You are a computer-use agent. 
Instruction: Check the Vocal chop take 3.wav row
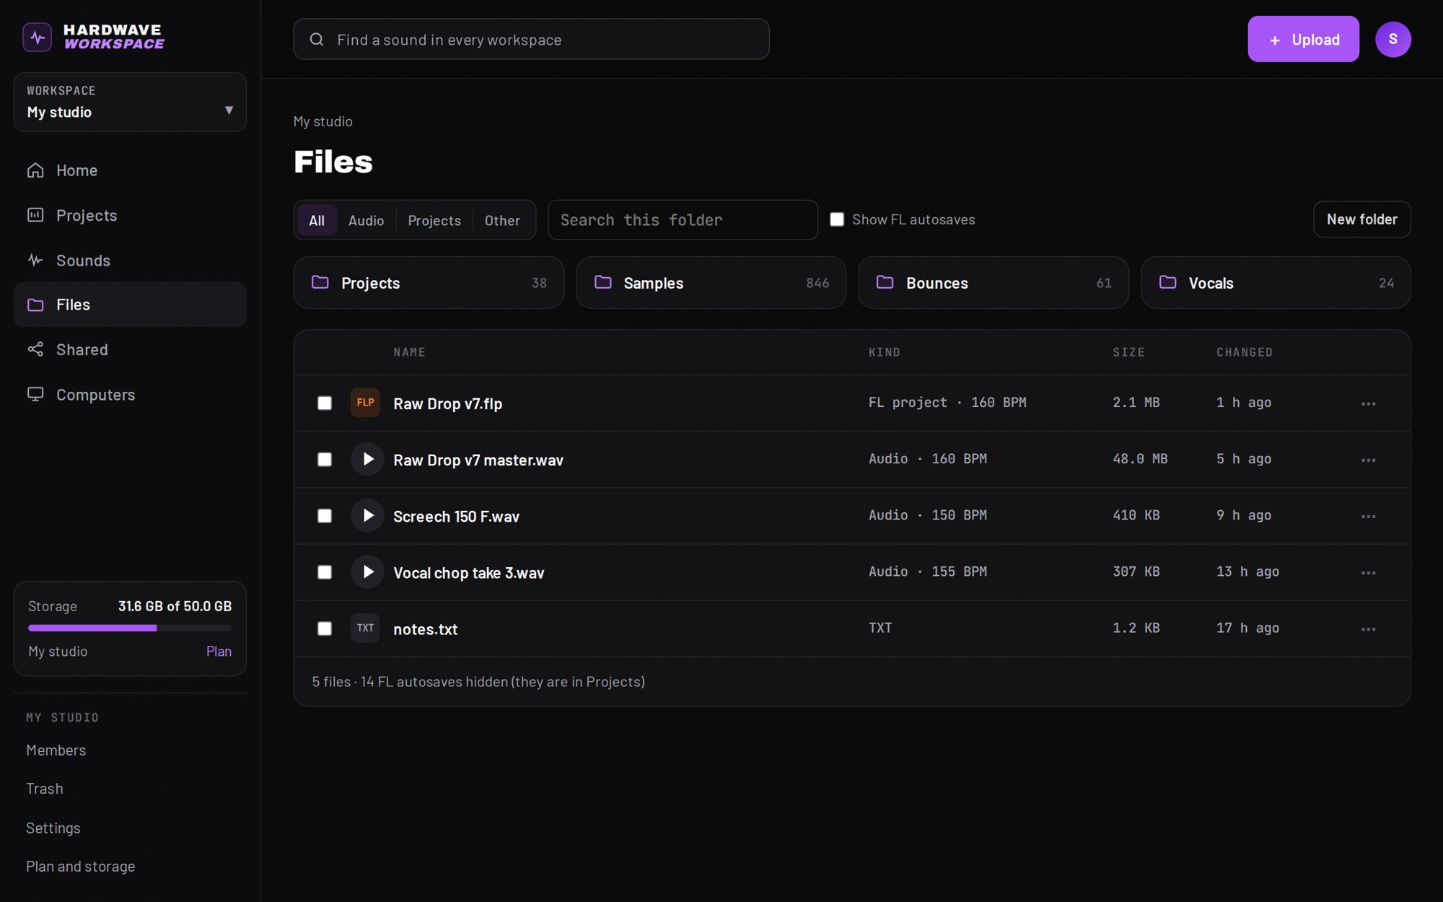pyautogui.click(x=325, y=572)
